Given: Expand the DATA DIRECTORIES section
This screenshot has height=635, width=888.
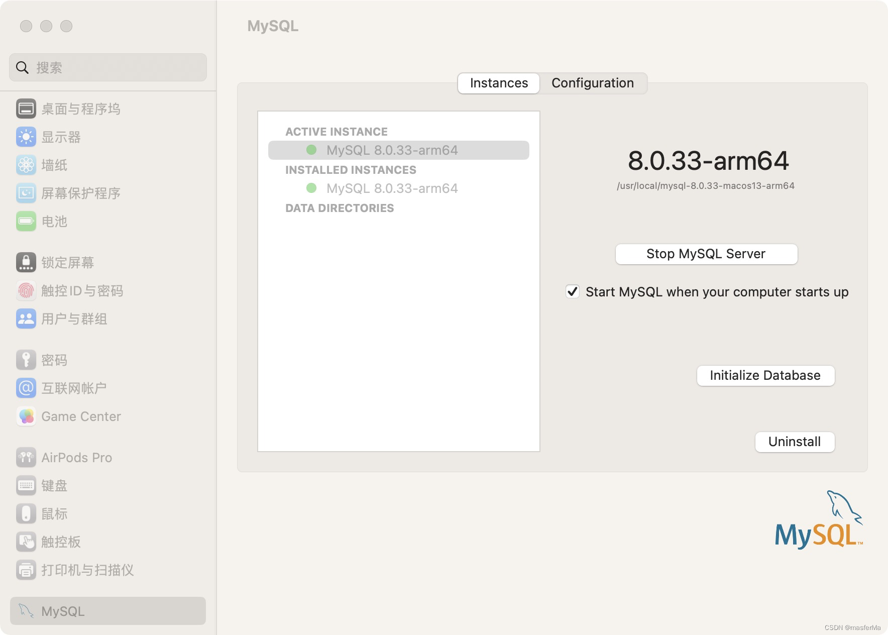Looking at the screenshot, I should [x=340, y=207].
